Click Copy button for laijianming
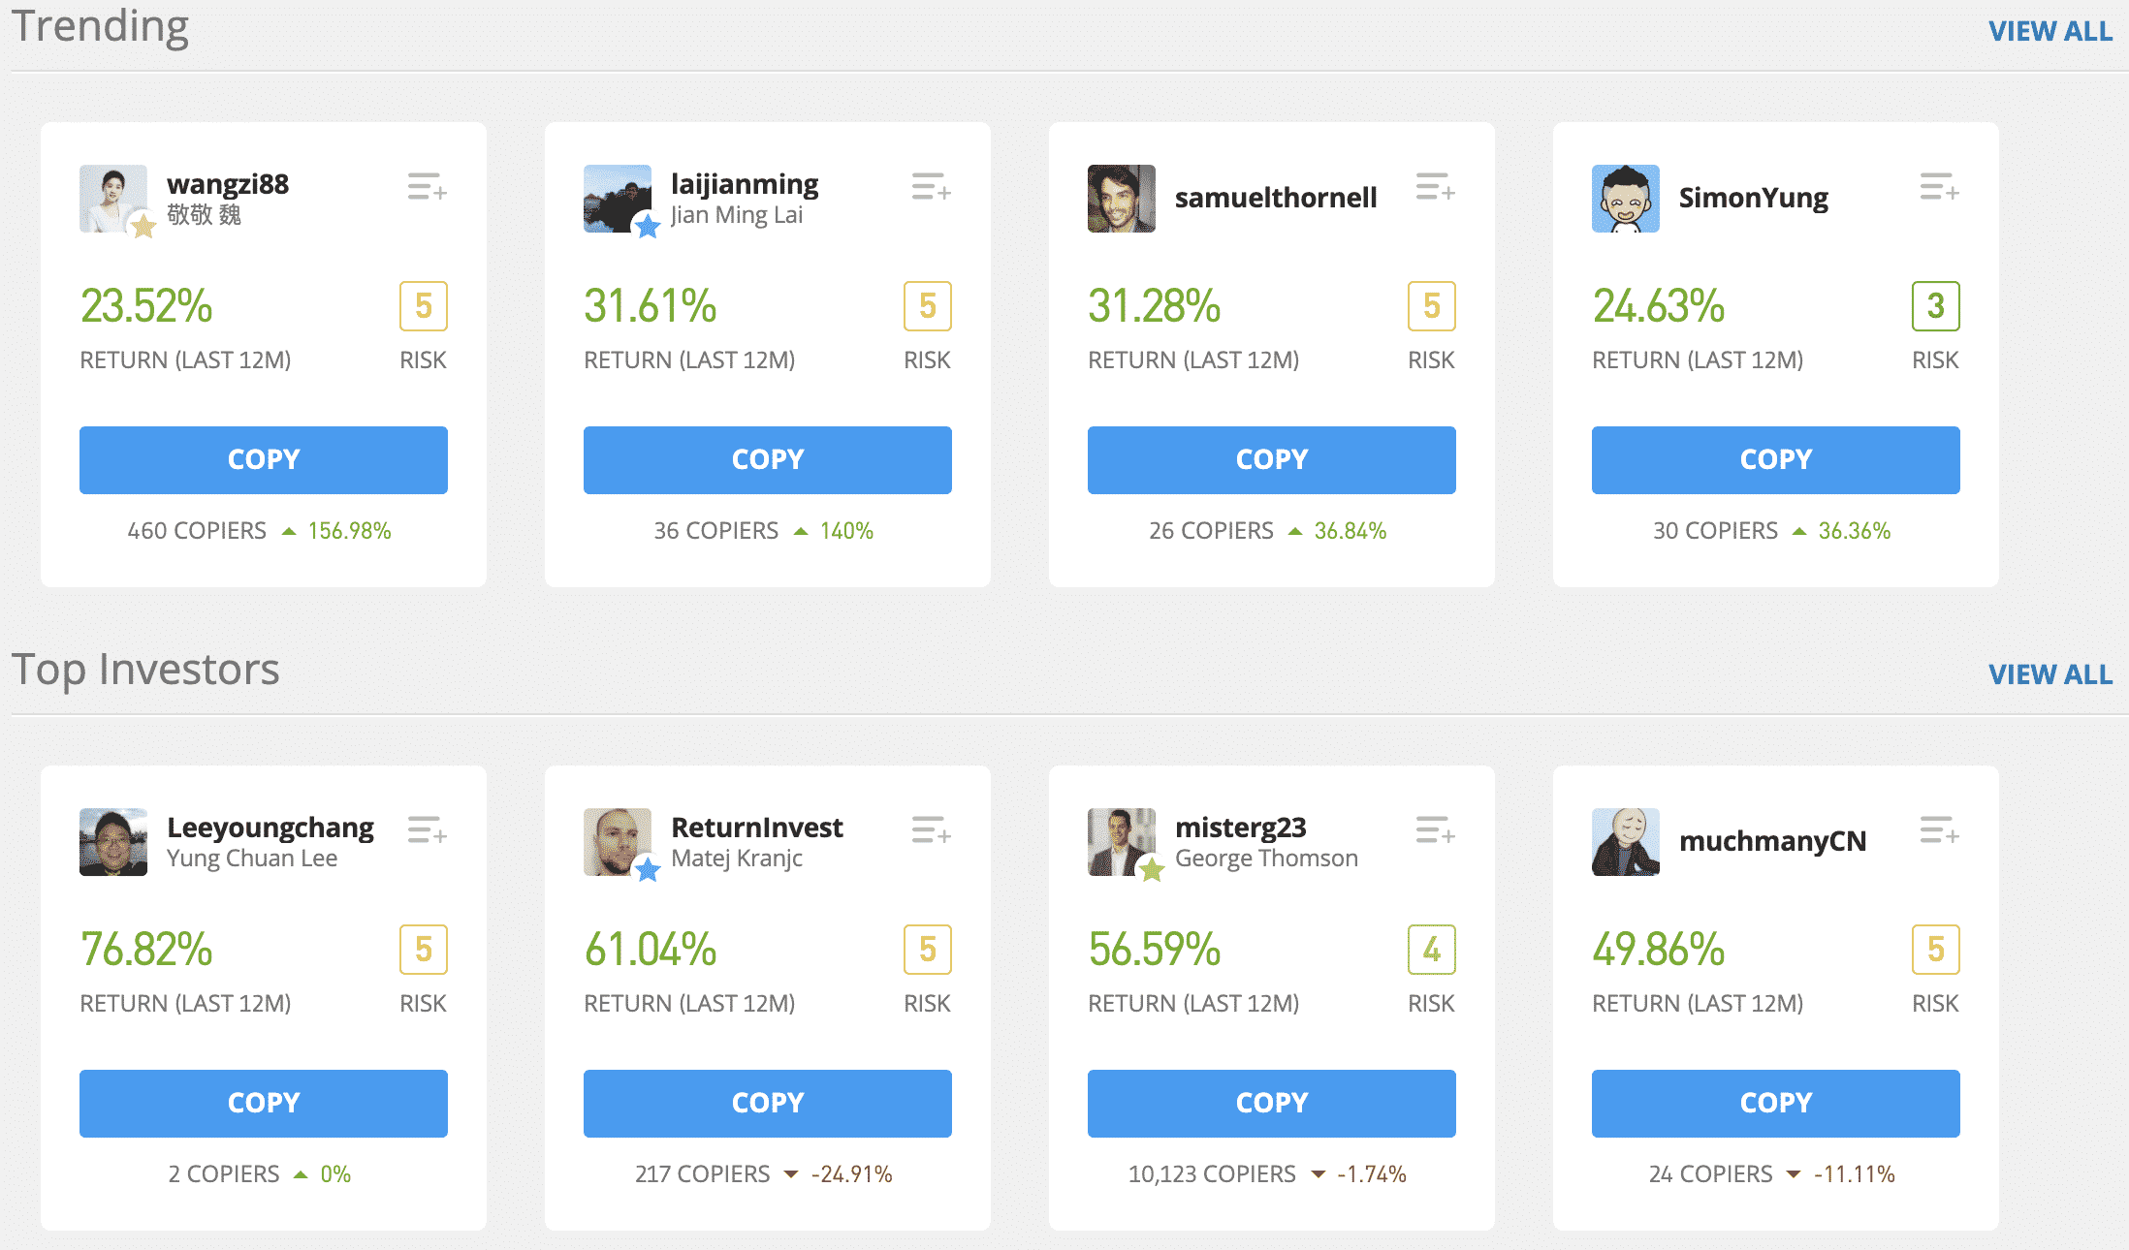This screenshot has height=1250, width=2129. point(767,460)
